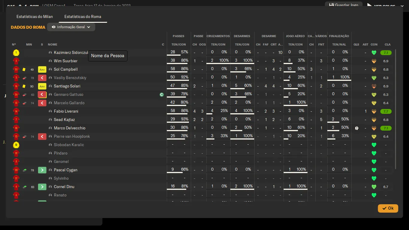Click the captain icon beside Gennaro Gattuso
This screenshot has height=230, width=409.
(x=162, y=95)
